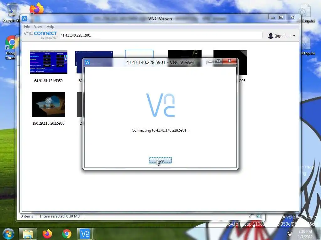Image resolution: width=321 pixels, height=240 pixels.
Task: Click the 190.29.110.202:5900 label text
Action: click(48, 123)
